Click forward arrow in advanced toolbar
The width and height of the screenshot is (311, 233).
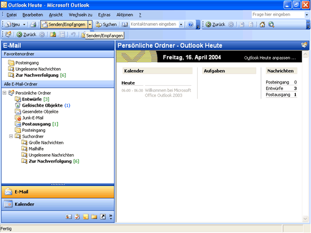pos(42,35)
